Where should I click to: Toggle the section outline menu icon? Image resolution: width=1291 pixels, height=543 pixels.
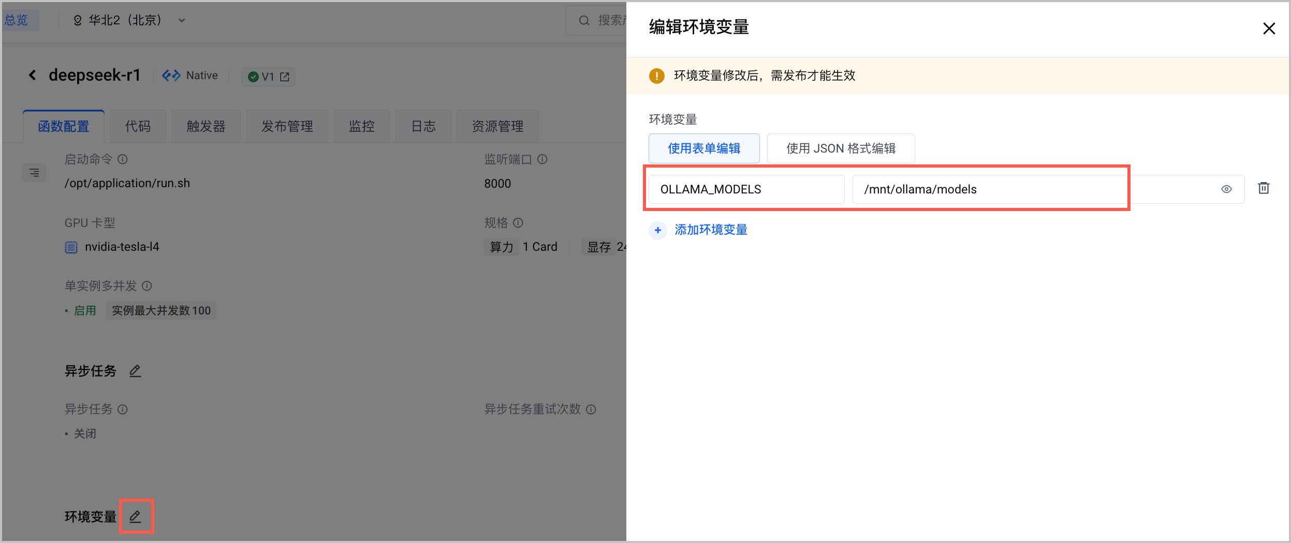34,173
